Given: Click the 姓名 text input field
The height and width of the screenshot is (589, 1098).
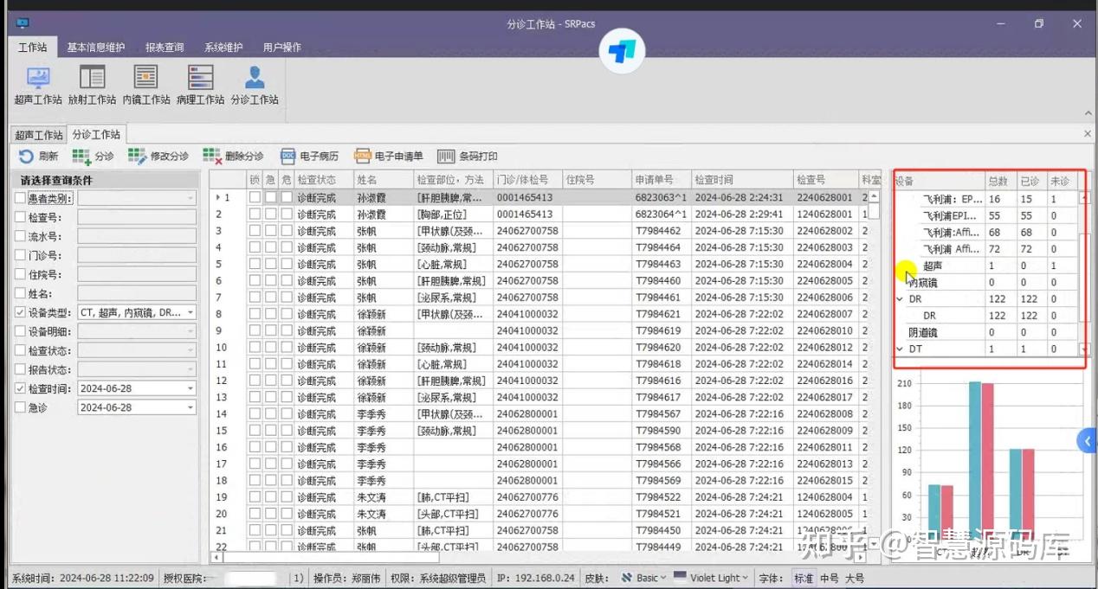Looking at the screenshot, I should (137, 293).
